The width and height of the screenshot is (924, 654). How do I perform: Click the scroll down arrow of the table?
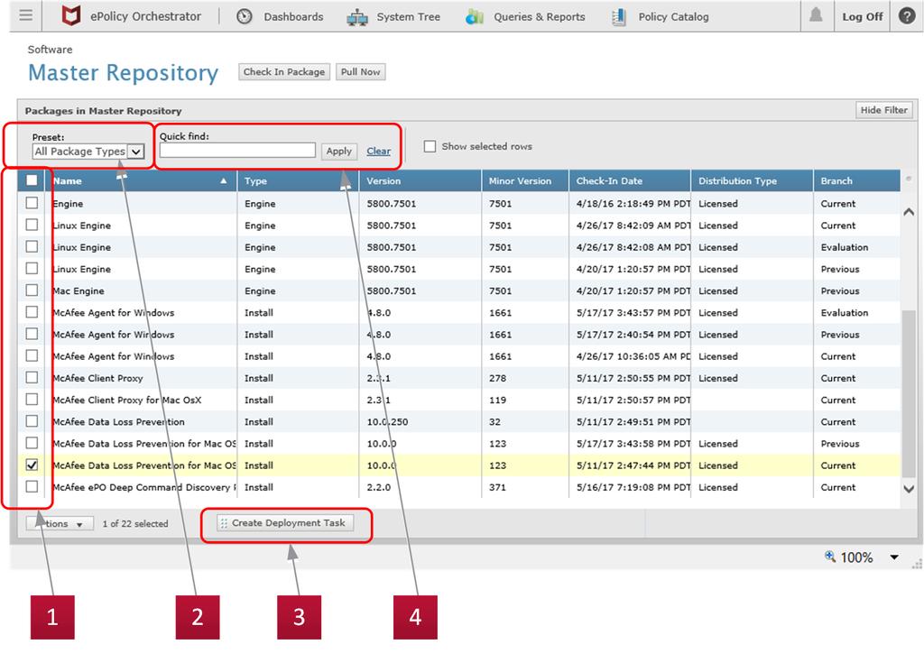click(x=909, y=488)
